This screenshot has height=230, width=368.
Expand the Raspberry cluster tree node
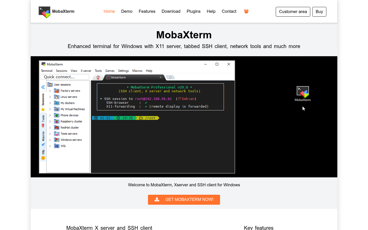[x=50, y=121]
